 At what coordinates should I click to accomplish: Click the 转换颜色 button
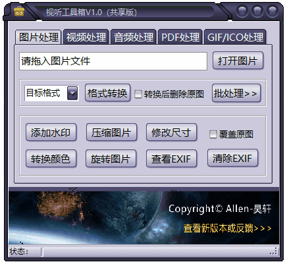point(51,159)
